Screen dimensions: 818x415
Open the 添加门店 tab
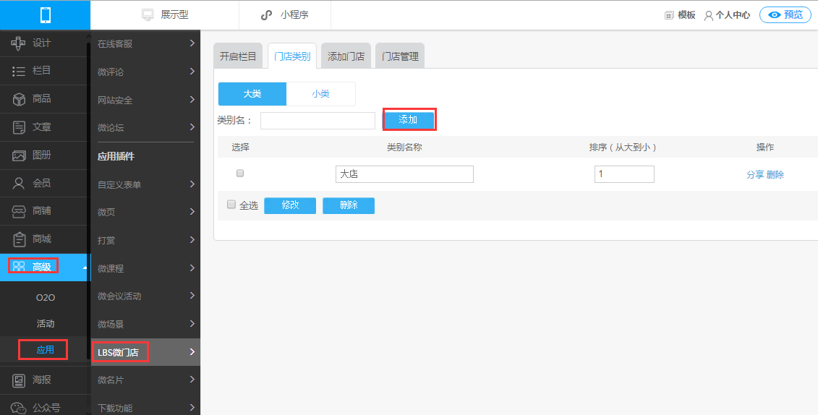click(346, 56)
